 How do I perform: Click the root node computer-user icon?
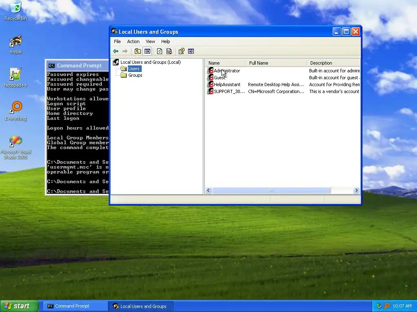coord(116,62)
